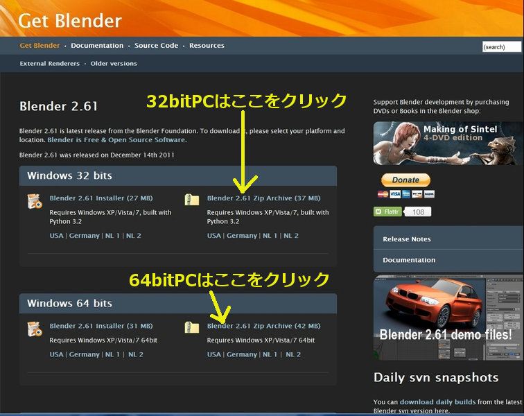Click the Windows 32 bits zip archive icon
This screenshot has height=416, width=524.
[x=192, y=200]
